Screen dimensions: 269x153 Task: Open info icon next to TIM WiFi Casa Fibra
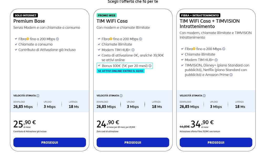(x=141, y=39)
